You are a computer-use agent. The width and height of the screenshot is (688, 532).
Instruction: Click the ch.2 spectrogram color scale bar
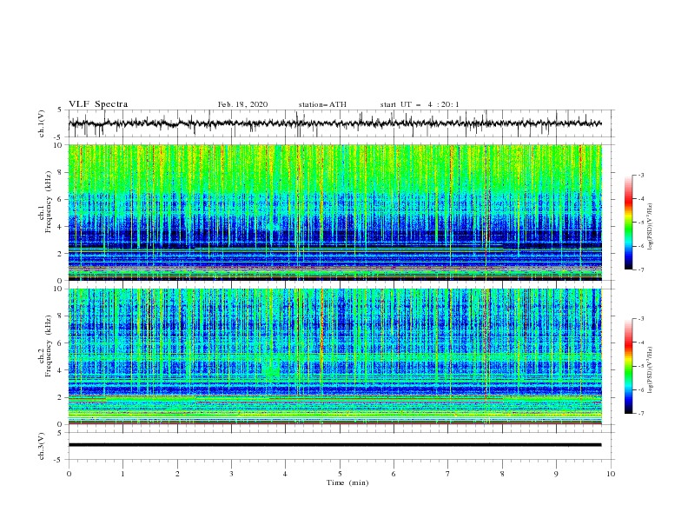(628, 366)
